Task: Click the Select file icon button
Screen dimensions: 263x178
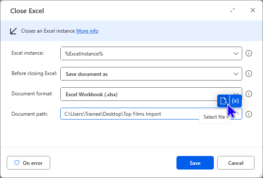Action: (x=223, y=101)
